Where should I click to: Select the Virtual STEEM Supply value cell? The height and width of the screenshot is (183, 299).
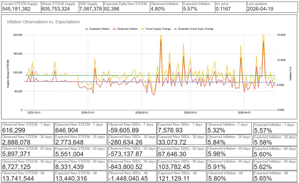coord(60,7)
